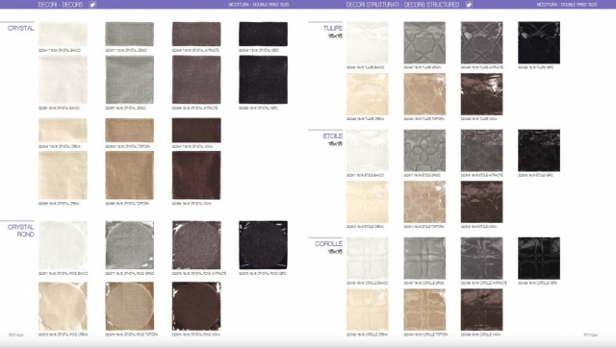Open the square Crystal Crema tile
616x348 pixels.
pos(63,175)
